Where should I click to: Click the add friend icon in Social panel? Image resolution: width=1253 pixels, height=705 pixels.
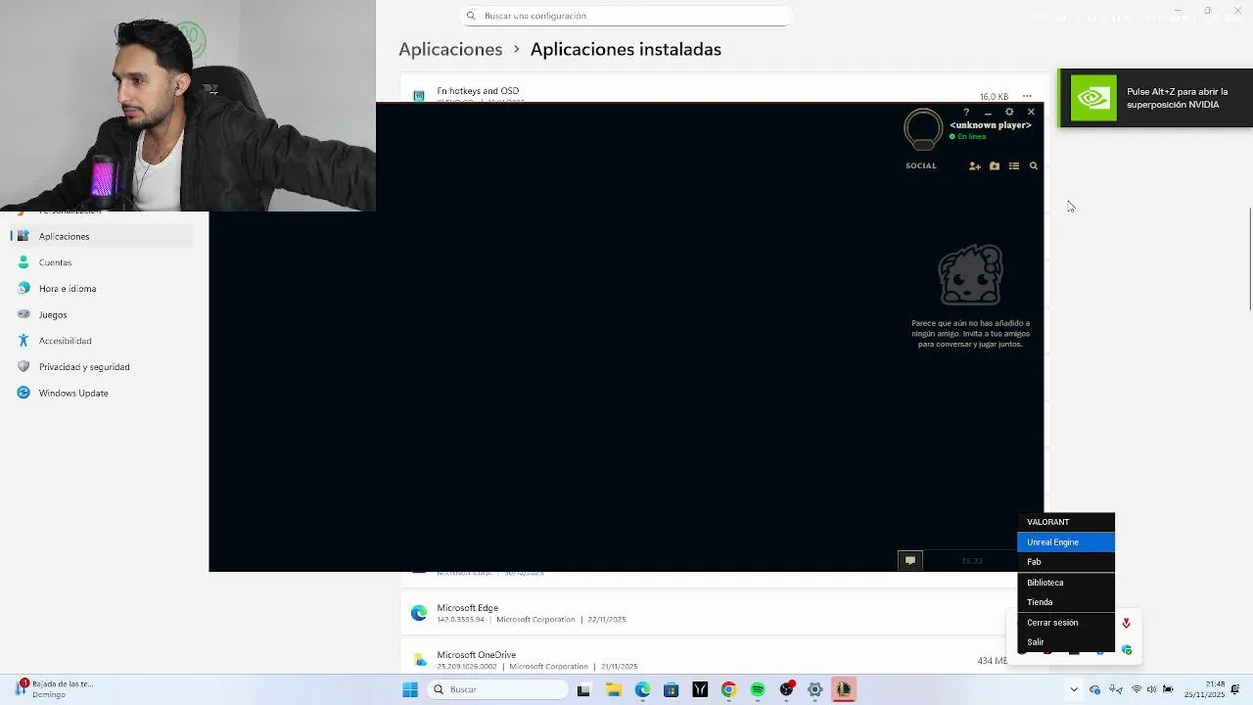975,166
